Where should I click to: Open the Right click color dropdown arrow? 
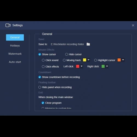pyautogui.click(x=107, y=66)
